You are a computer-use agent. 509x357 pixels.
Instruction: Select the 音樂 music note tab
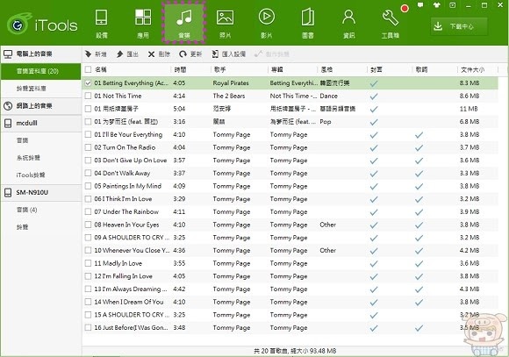pyautogui.click(x=184, y=23)
